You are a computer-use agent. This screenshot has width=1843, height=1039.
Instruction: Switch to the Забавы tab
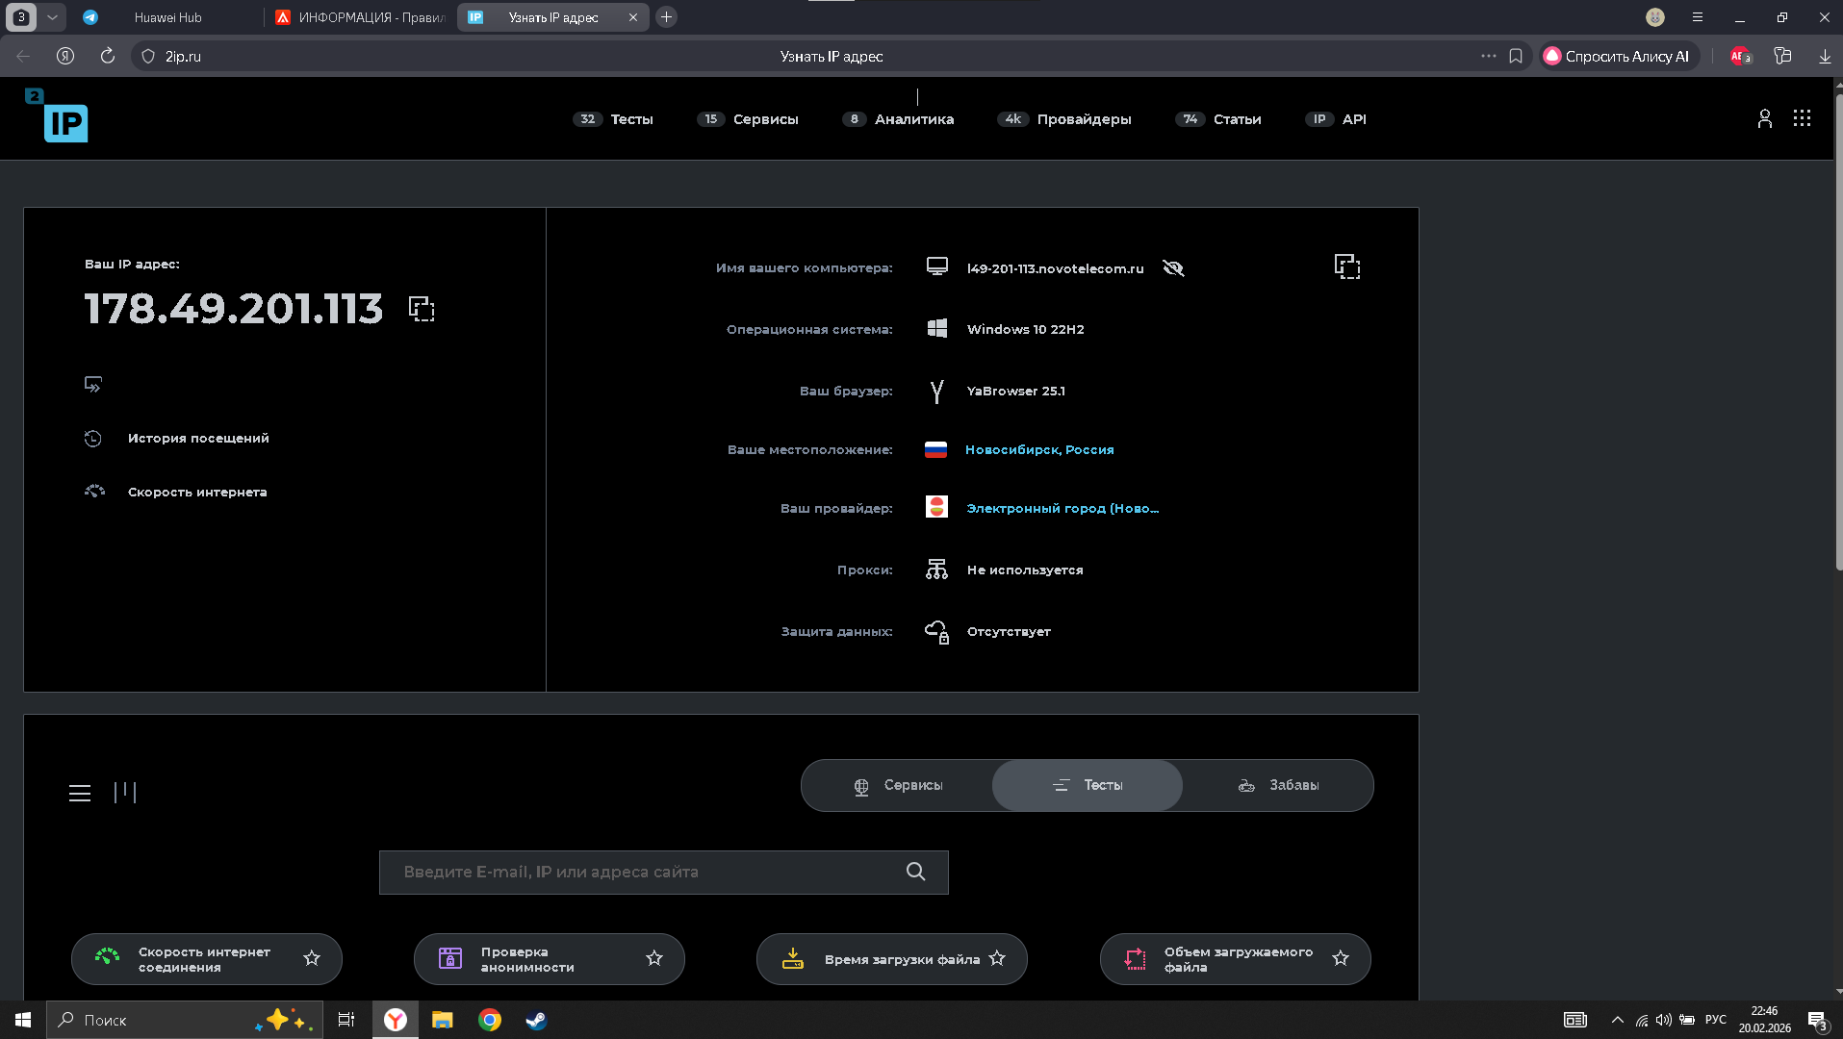click(x=1278, y=785)
